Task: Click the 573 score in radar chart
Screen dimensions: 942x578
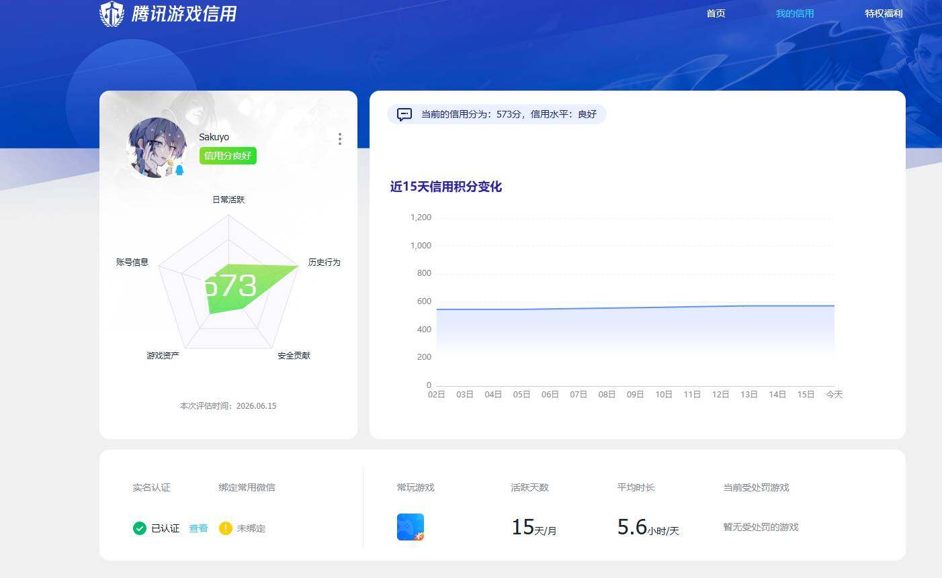Action: 230,287
